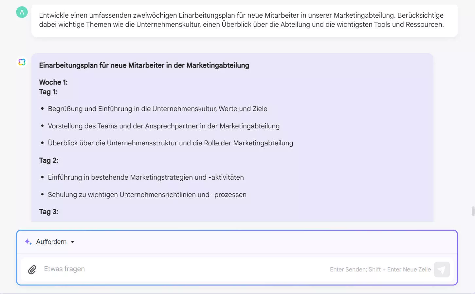Click the heading Einarbeitungsplan für neue Mitarbeiter

coord(144,65)
